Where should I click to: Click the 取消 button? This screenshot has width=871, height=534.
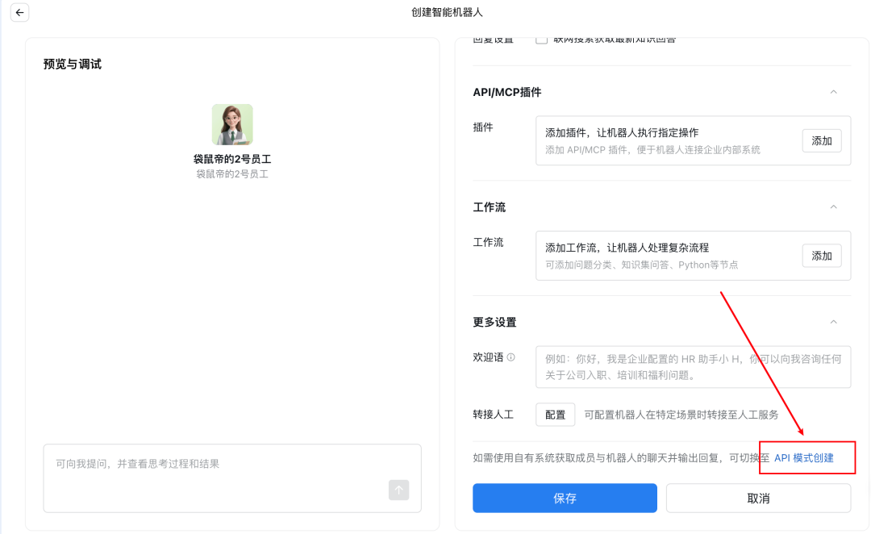(757, 498)
